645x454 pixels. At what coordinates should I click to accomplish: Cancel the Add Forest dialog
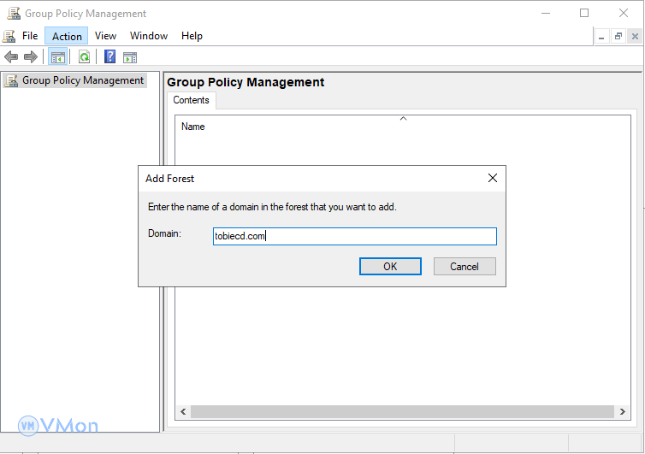pos(465,266)
